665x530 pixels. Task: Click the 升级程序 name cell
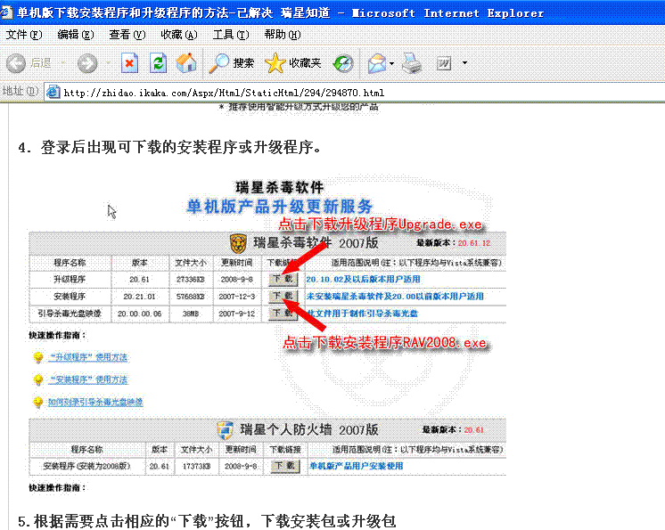[x=70, y=279]
